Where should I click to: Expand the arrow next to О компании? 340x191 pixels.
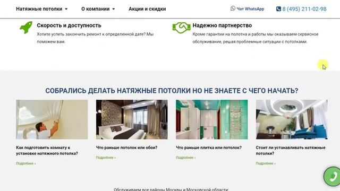click(113, 9)
